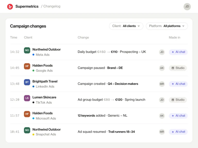Click the HF avatar in the 11:57 row

point(27,114)
